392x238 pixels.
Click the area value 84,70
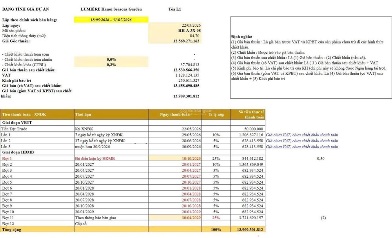click(195, 36)
